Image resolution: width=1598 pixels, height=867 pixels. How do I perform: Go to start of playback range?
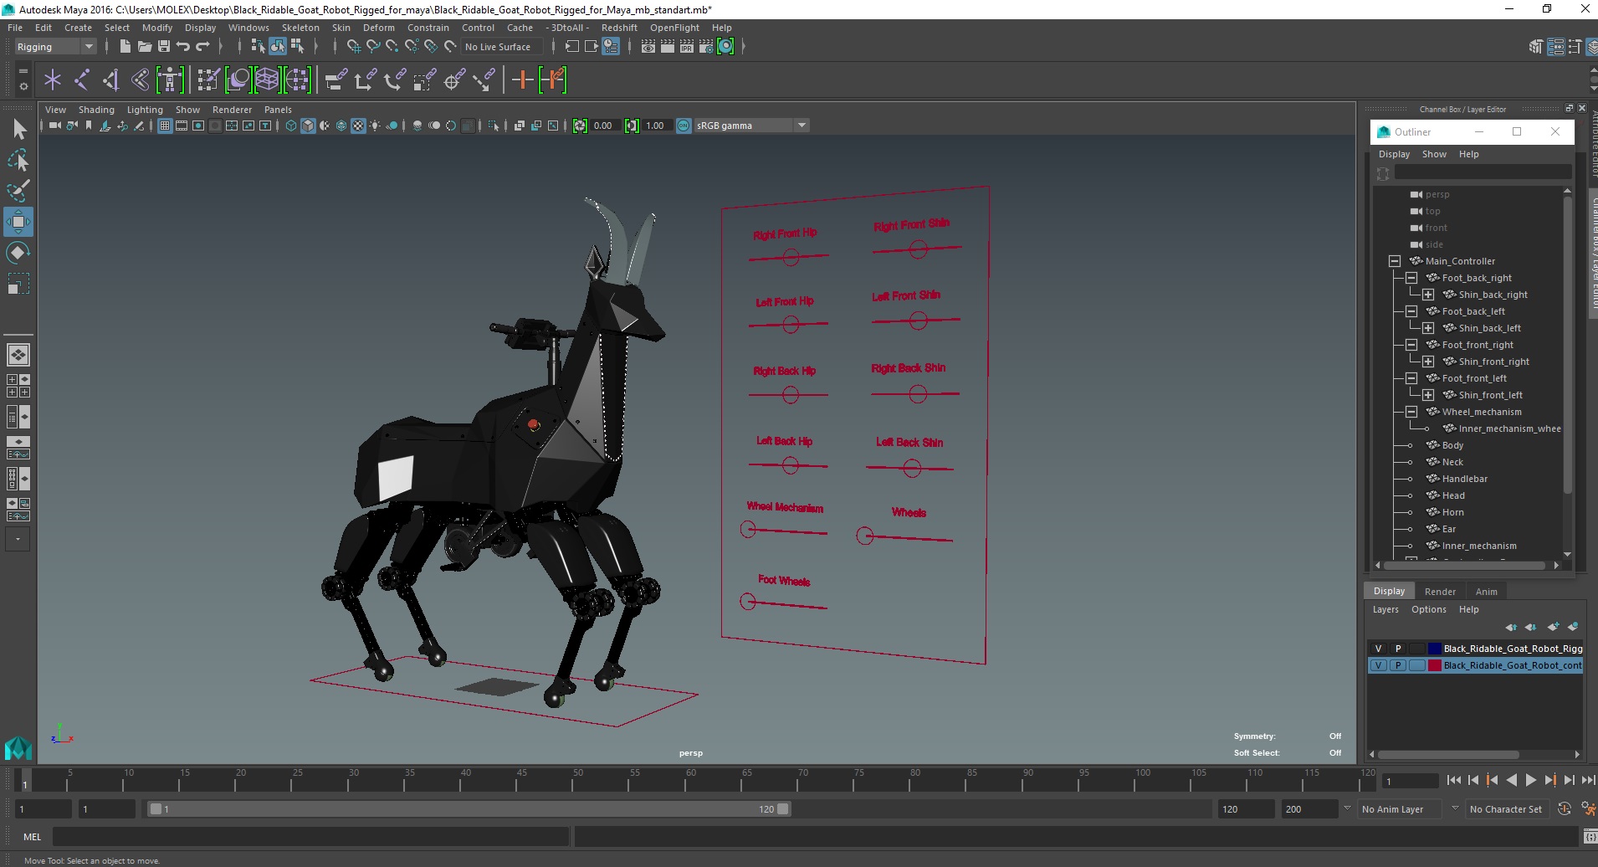click(1453, 780)
